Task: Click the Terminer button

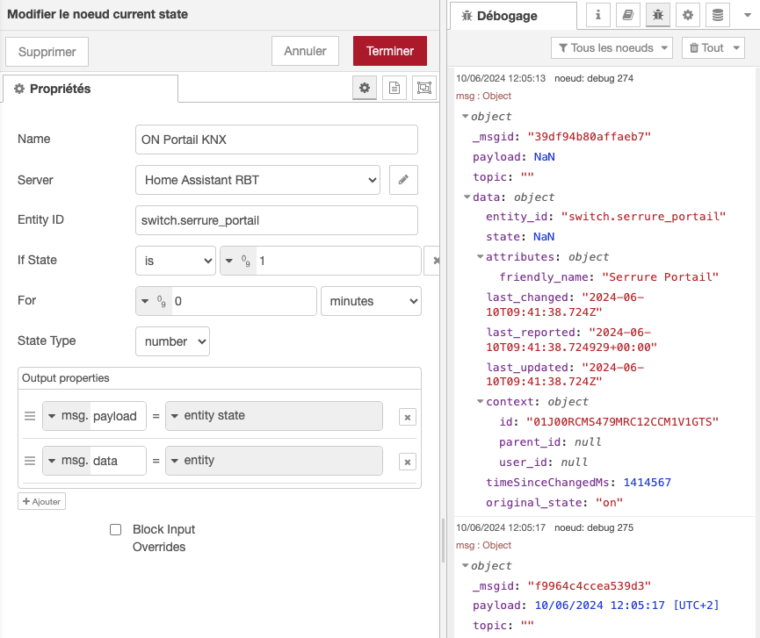Action: [x=390, y=51]
